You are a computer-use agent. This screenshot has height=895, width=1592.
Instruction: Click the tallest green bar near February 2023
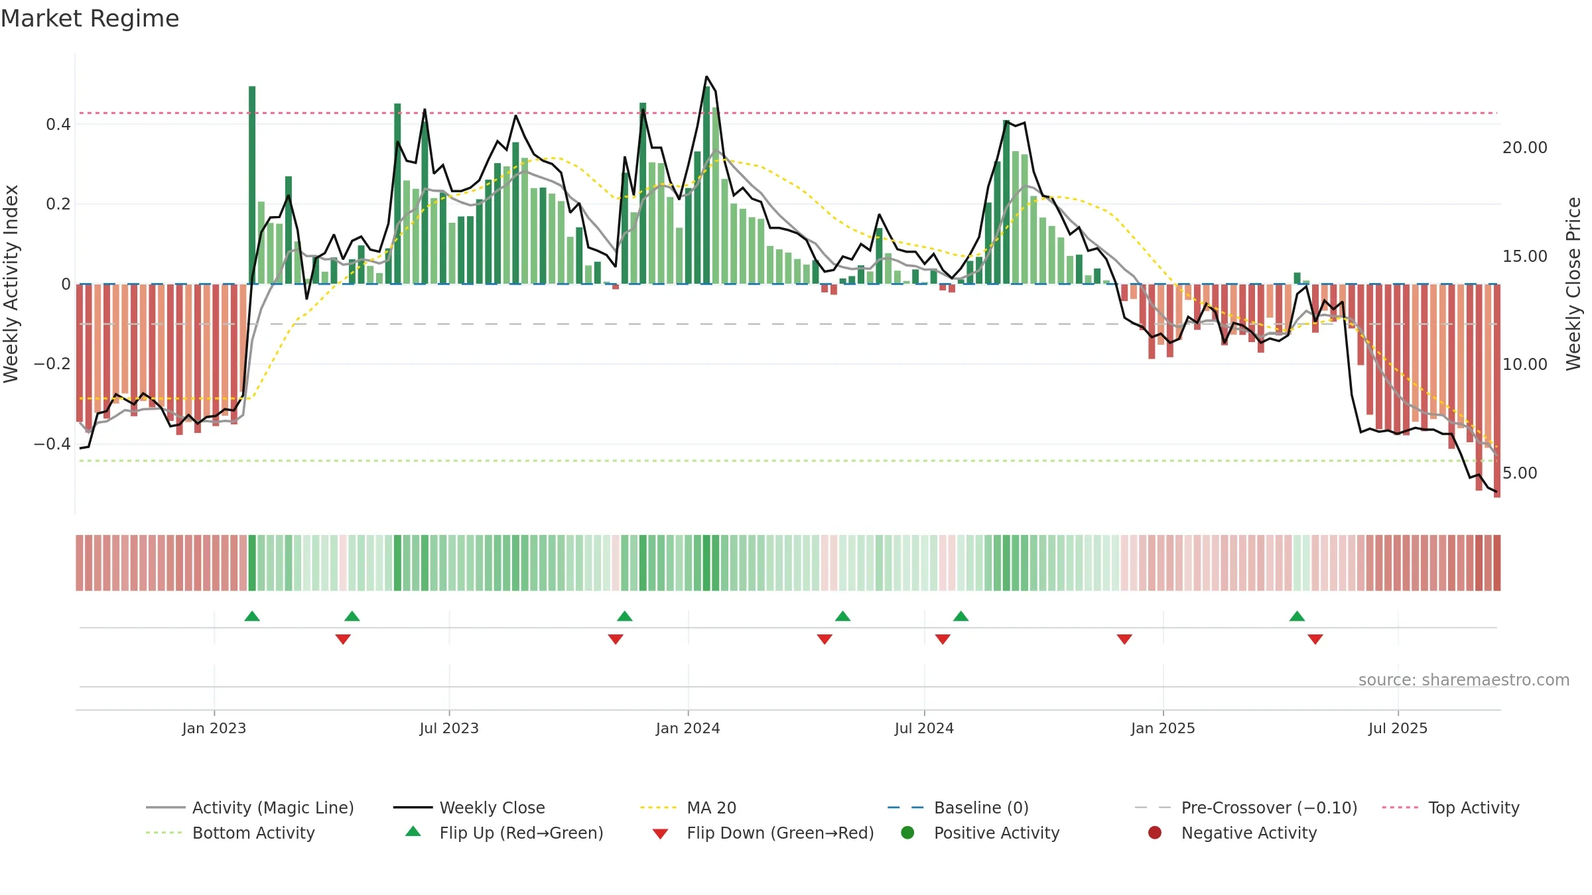(x=252, y=185)
